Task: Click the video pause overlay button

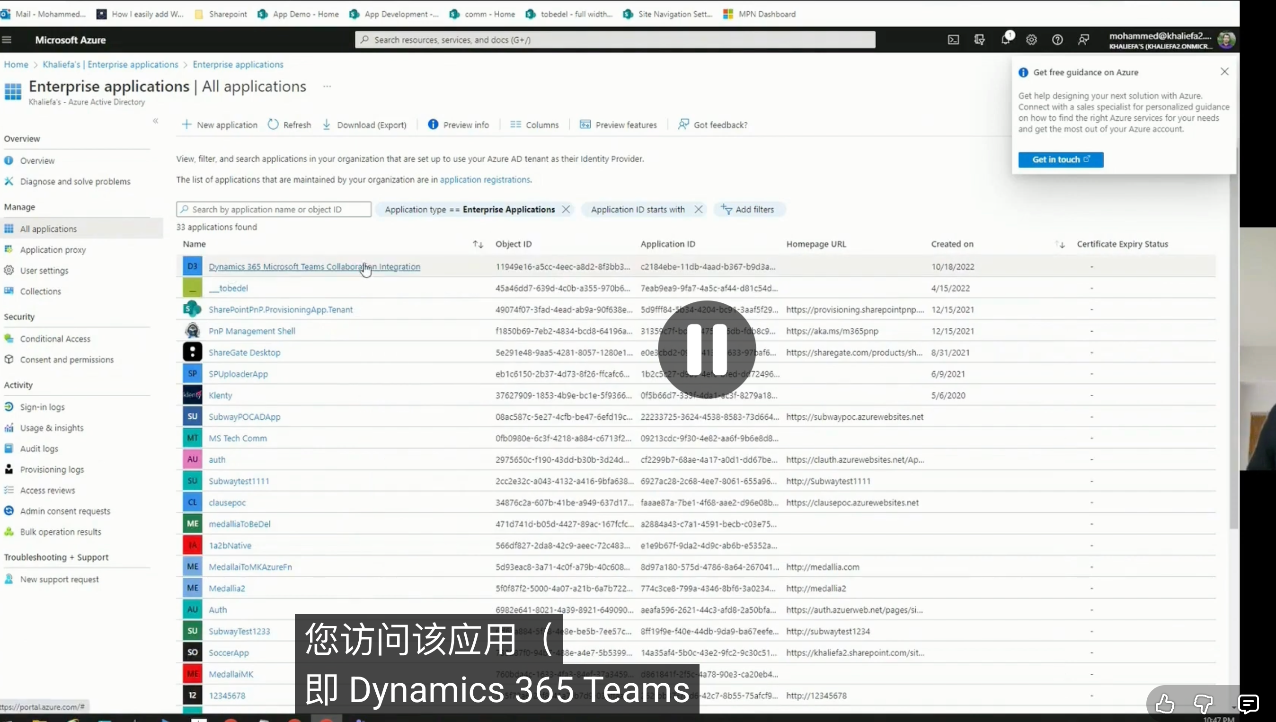Action: coord(707,349)
